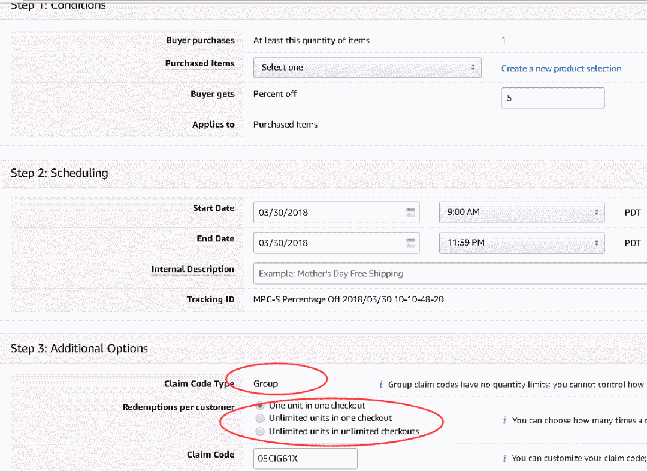Choose 'Unlimited units in one checkout' radio
This screenshot has width=647, height=472.
point(260,418)
